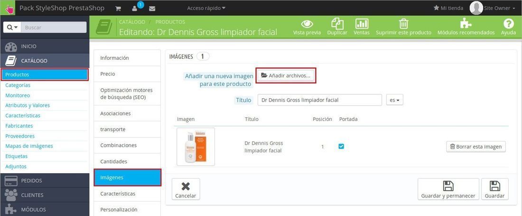
Task: Open PEDIDOS menu in the sidebar
Action: [x=45, y=180]
